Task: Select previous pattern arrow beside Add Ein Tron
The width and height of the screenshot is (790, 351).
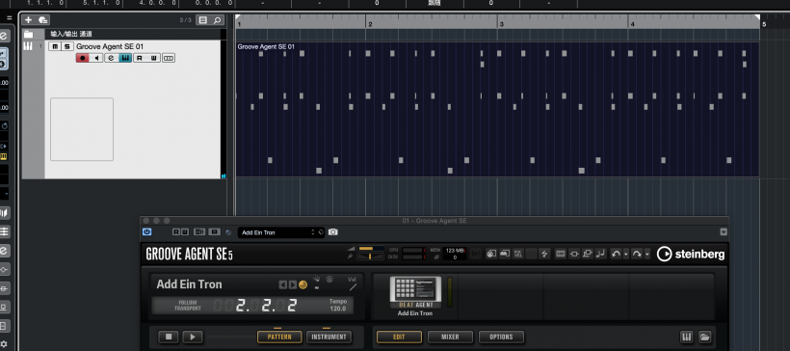Action: (x=283, y=284)
